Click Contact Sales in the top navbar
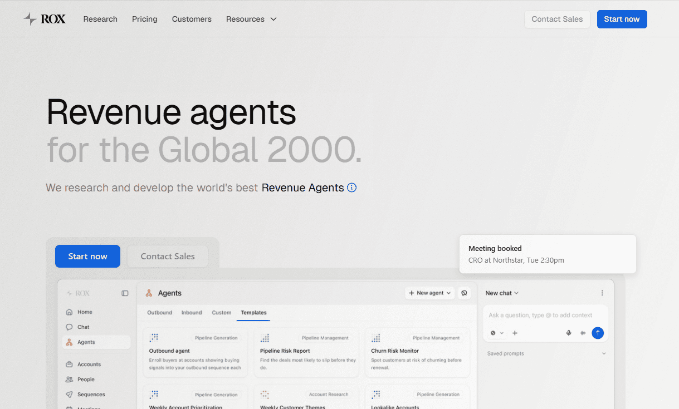This screenshot has height=409, width=679. click(557, 19)
